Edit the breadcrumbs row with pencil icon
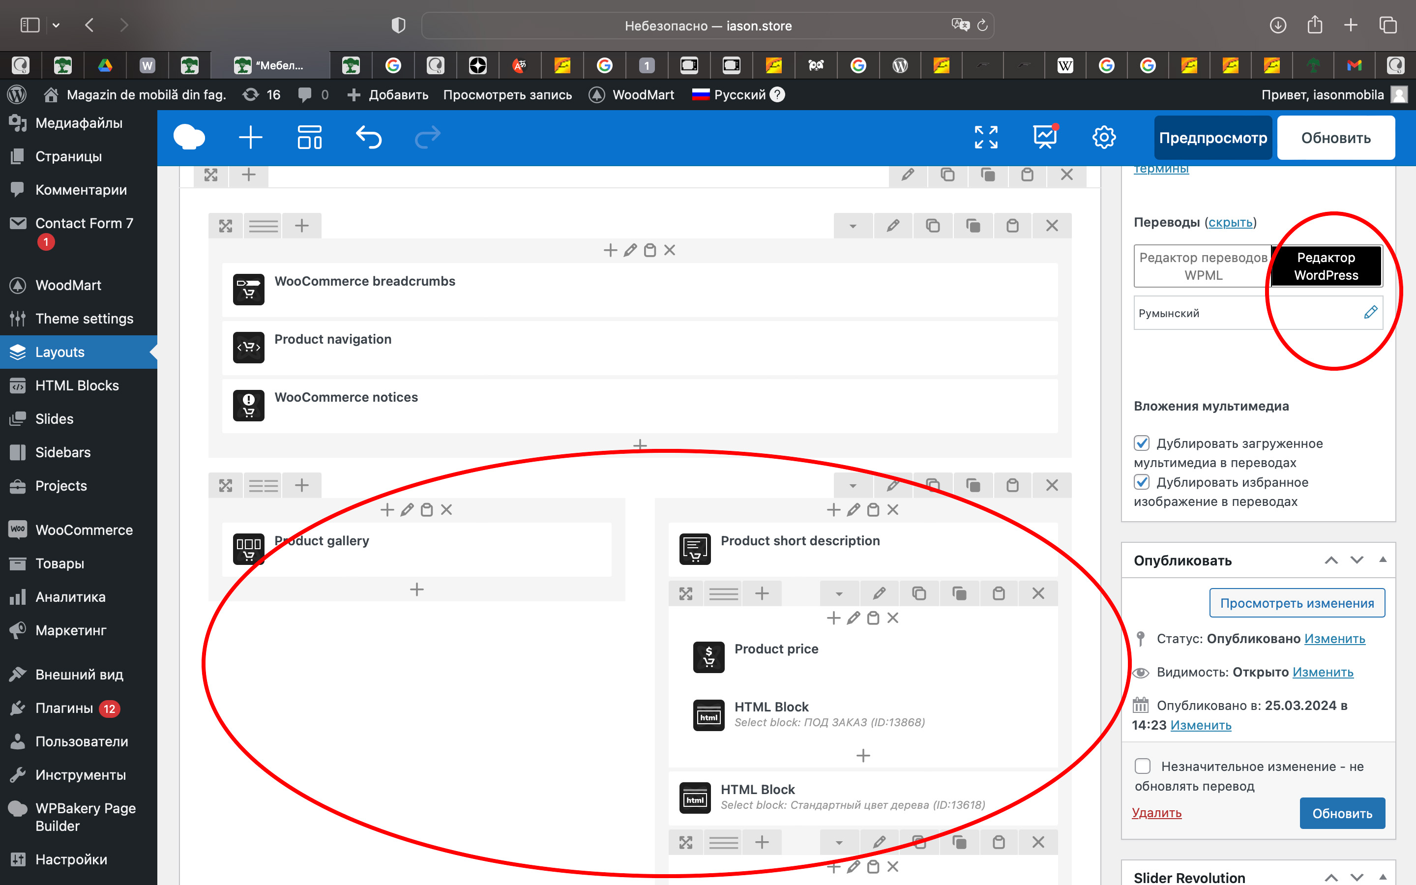 click(x=893, y=225)
